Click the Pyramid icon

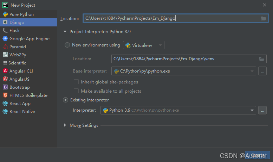coord(5,46)
